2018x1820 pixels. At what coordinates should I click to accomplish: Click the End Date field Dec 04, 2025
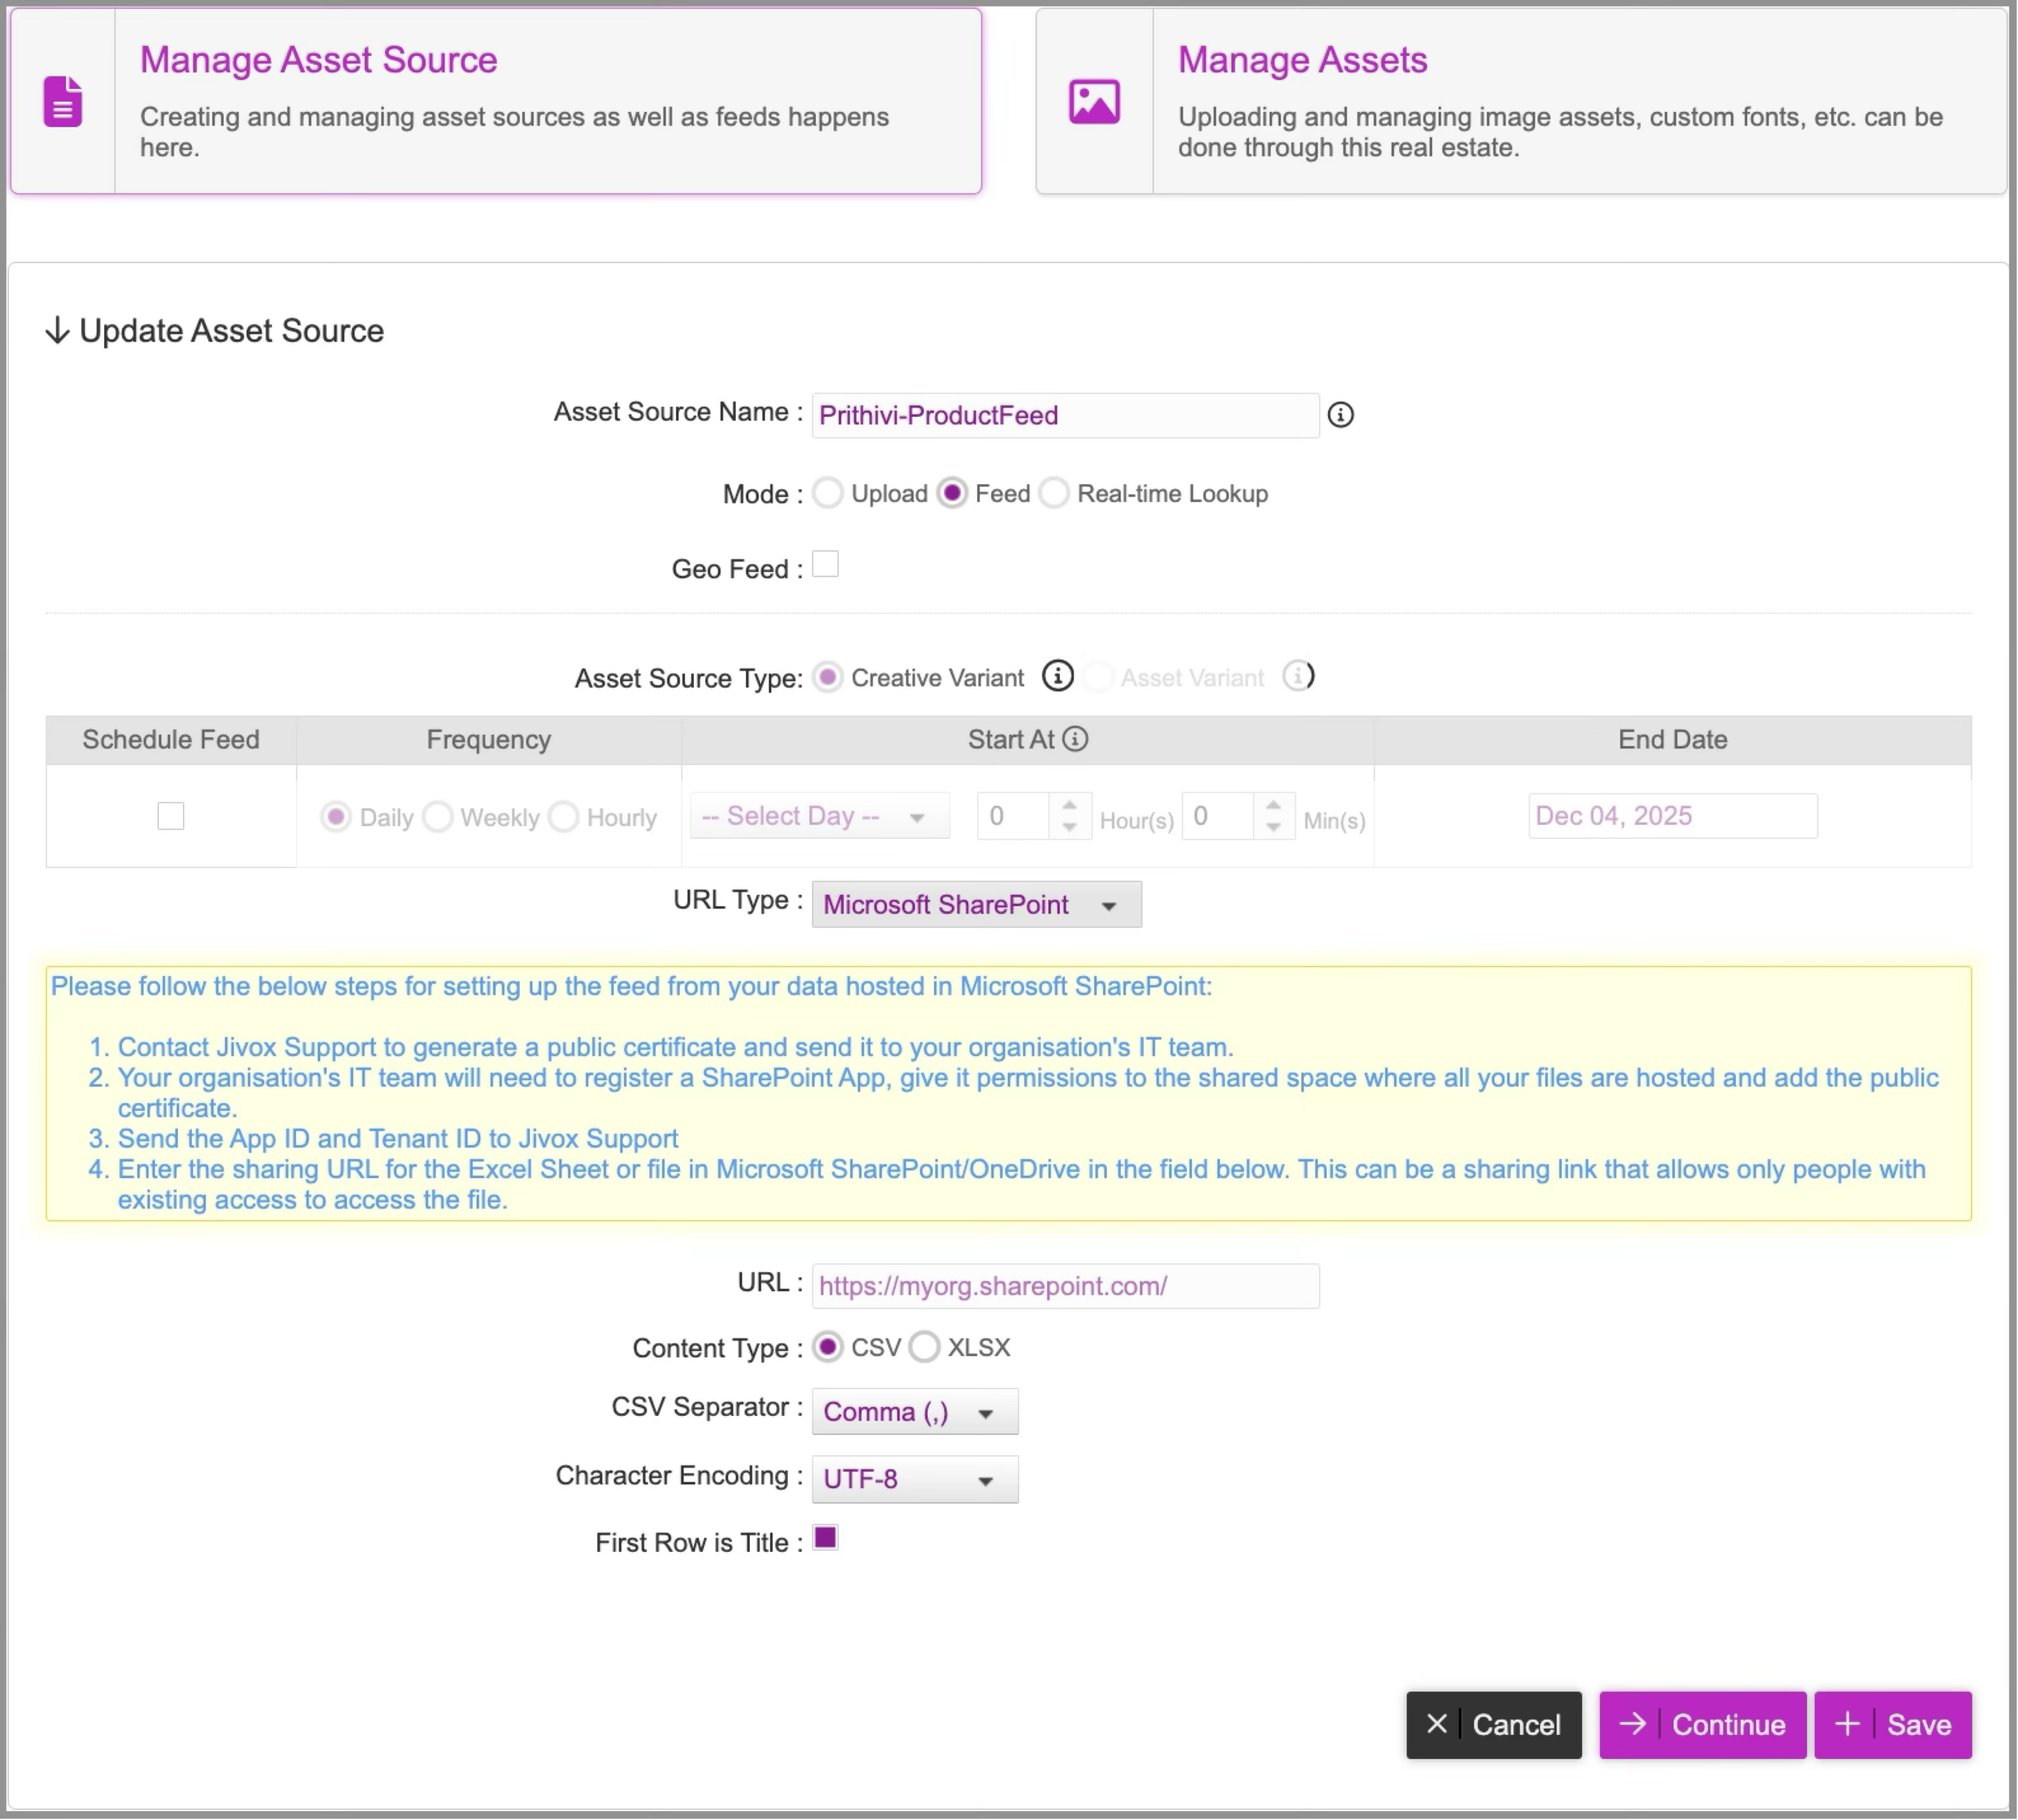pos(1673,816)
